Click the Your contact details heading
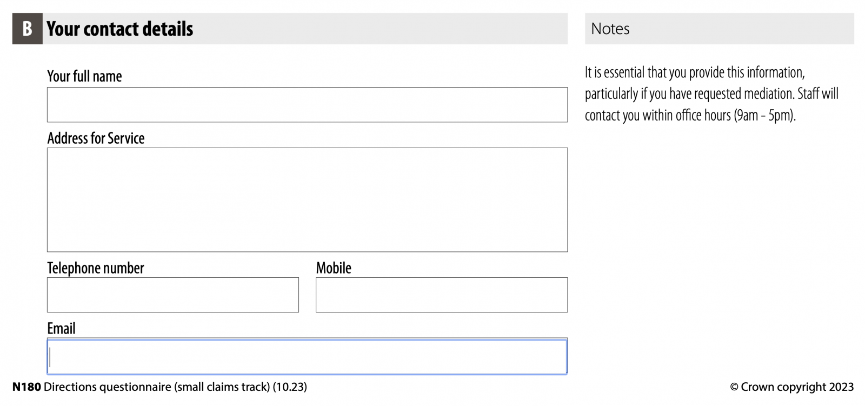Viewport: 865px width, 406px height. pos(119,29)
